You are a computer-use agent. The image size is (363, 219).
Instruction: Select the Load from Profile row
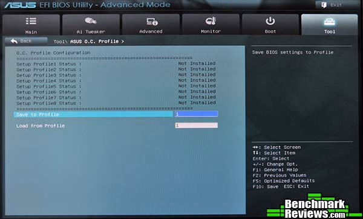[x=93, y=125]
